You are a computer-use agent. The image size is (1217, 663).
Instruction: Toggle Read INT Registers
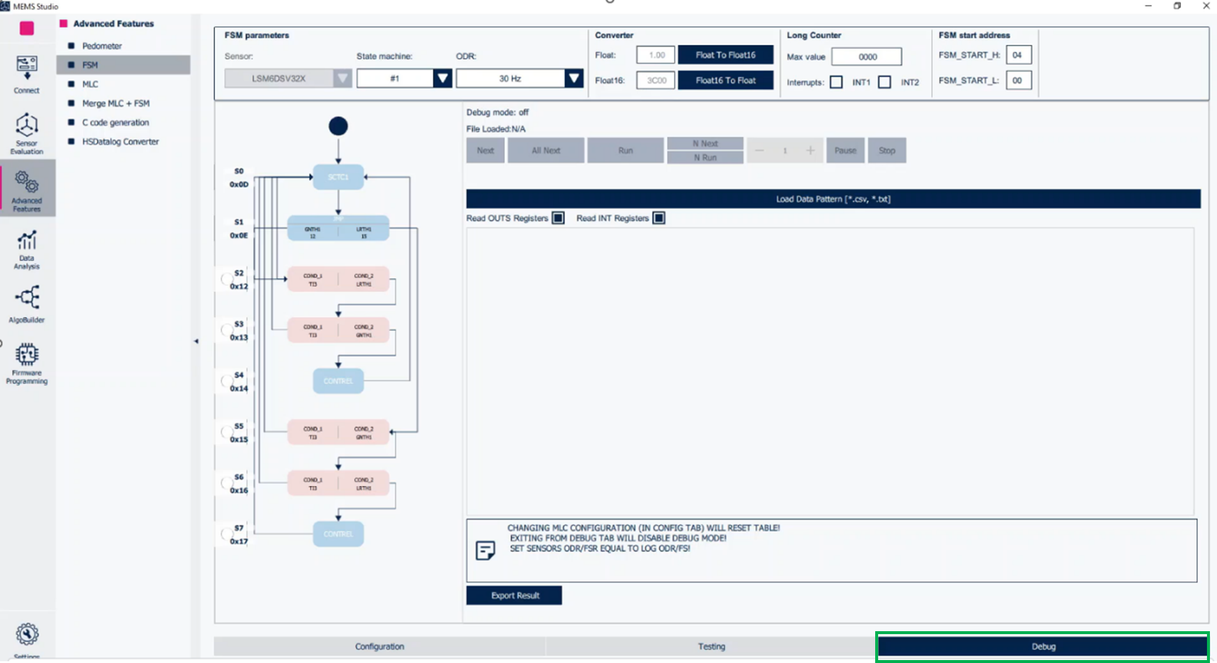[x=658, y=218]
